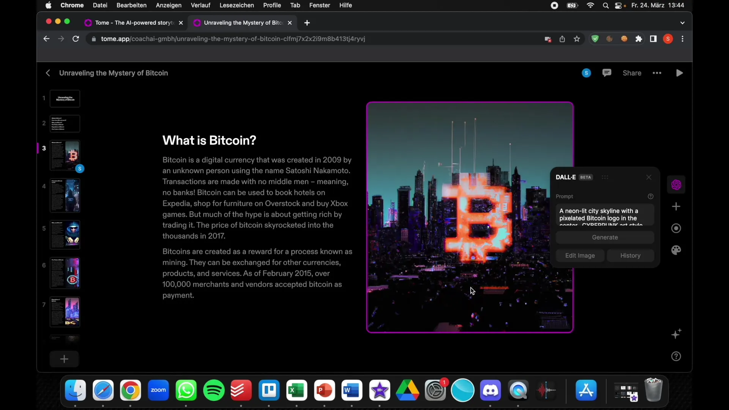Open the present/play slideshow mode

click(679, 73)
